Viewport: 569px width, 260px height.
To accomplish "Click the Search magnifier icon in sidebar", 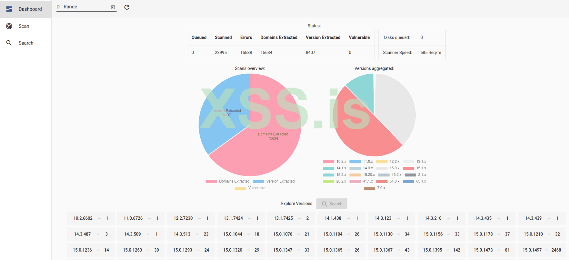I will tap(9, 43).
